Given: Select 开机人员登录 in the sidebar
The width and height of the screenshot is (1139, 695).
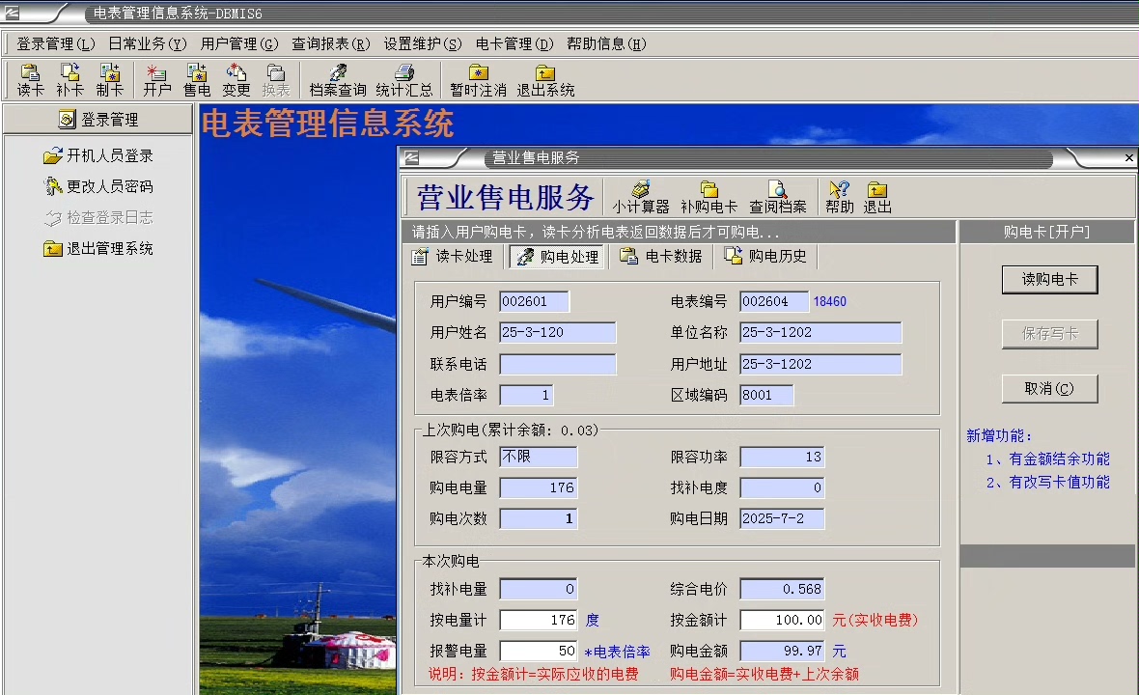Looking at the screenshot, I should click(x=98, y=155).
